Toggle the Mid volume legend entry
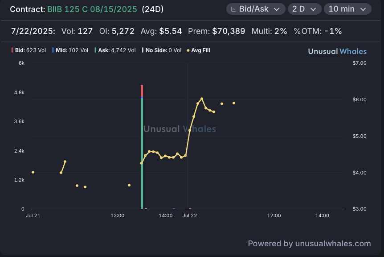Image resolution: width=384 pixels, height=257 pixels. (x=70, y=50)
